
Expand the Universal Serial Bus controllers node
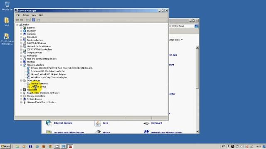21,102
